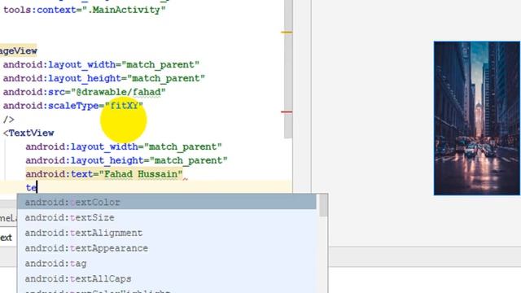This screenshot has width=521, height=293.
Task: Click the ImageView layout_width attribute line
Action: point(101,64)
